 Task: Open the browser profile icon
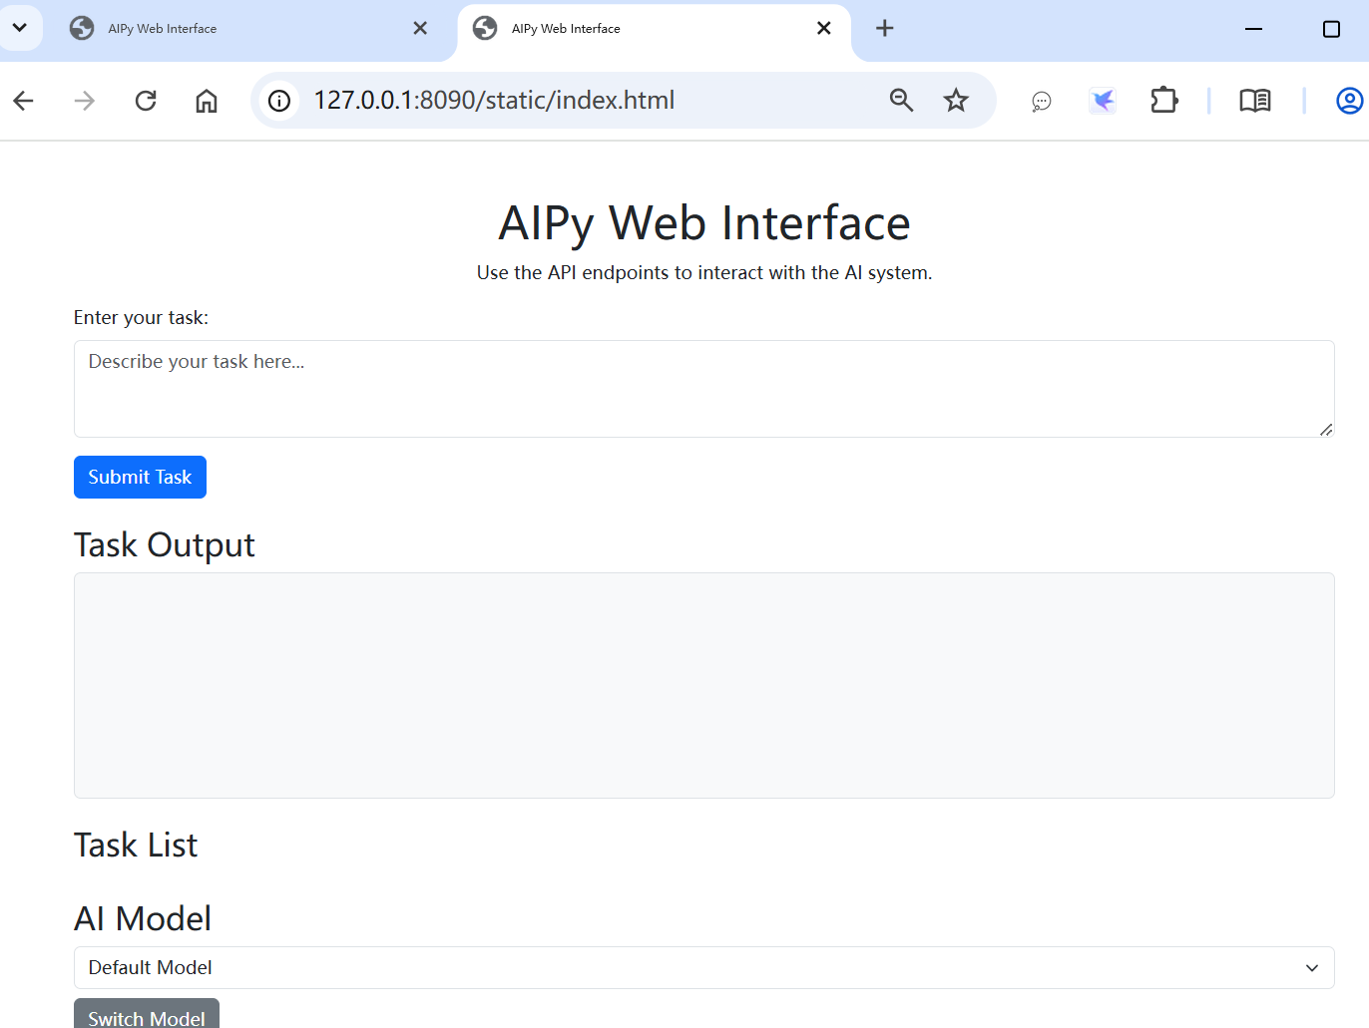(x=1349, y=101)
